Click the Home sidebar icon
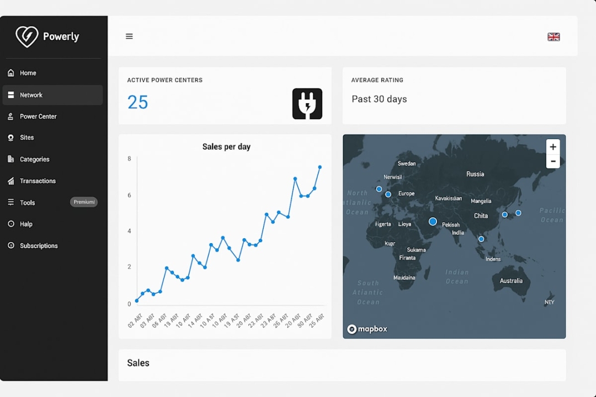The image size is (596, 397). (x=11, y=73)
